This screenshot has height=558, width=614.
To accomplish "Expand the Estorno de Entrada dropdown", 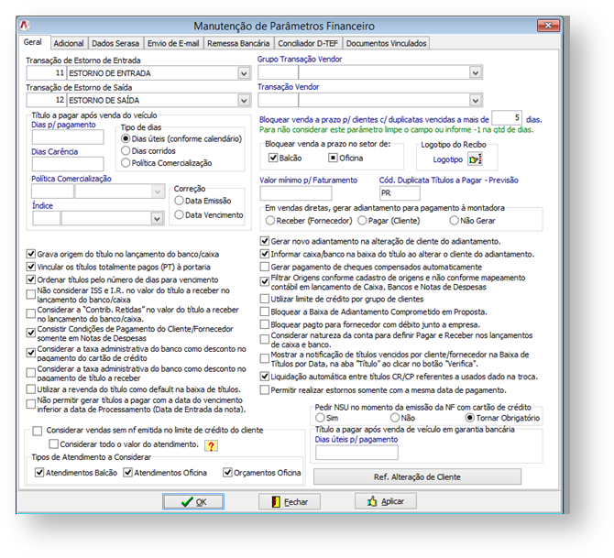I will (244, 73).
